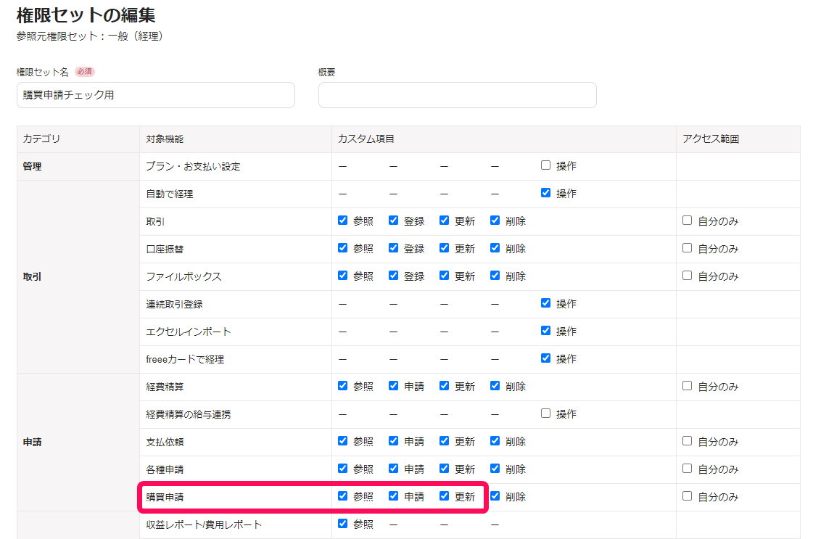
Task: Toggle 削除 checkbox for 各種申請
Action: (495, 468)
